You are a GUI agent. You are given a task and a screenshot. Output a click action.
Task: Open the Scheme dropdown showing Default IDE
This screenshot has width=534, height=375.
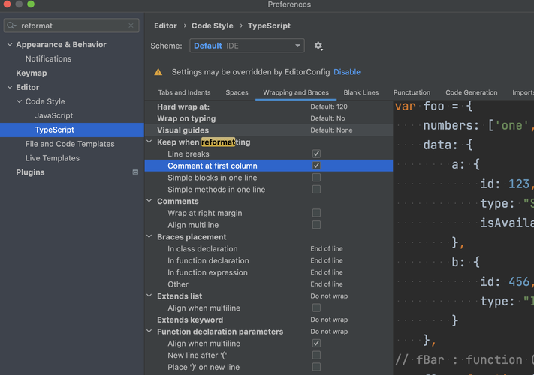(247, 46)
